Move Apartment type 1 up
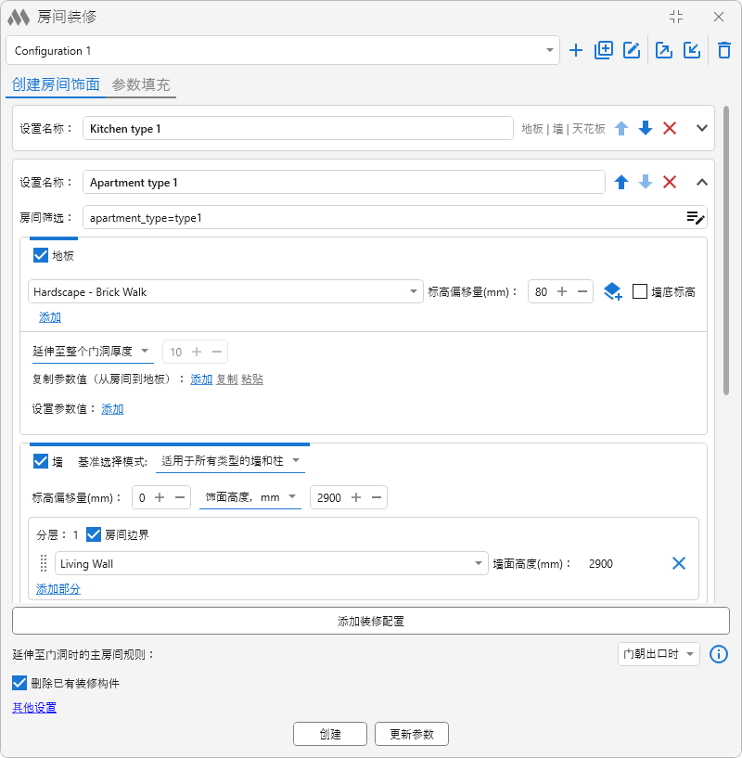The height and width of the screenshot is (758, 742). pyautogui.click(x=621, y=182)
